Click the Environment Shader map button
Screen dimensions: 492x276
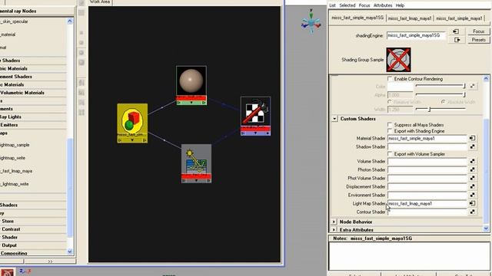472,195
